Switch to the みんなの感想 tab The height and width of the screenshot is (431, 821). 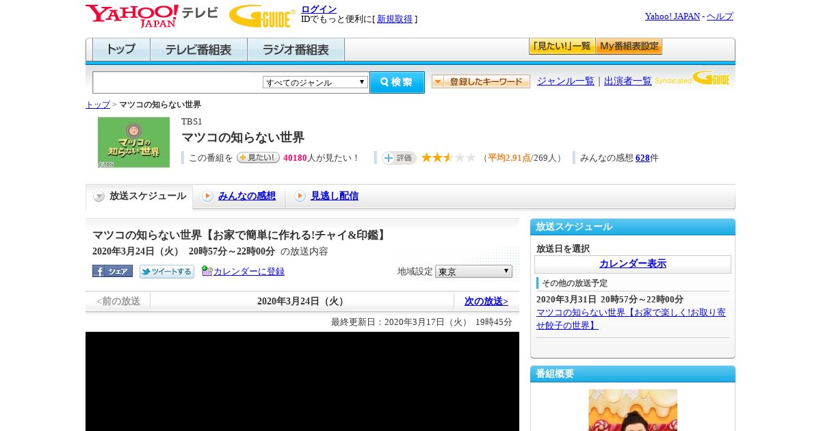[x=247, y=196]
